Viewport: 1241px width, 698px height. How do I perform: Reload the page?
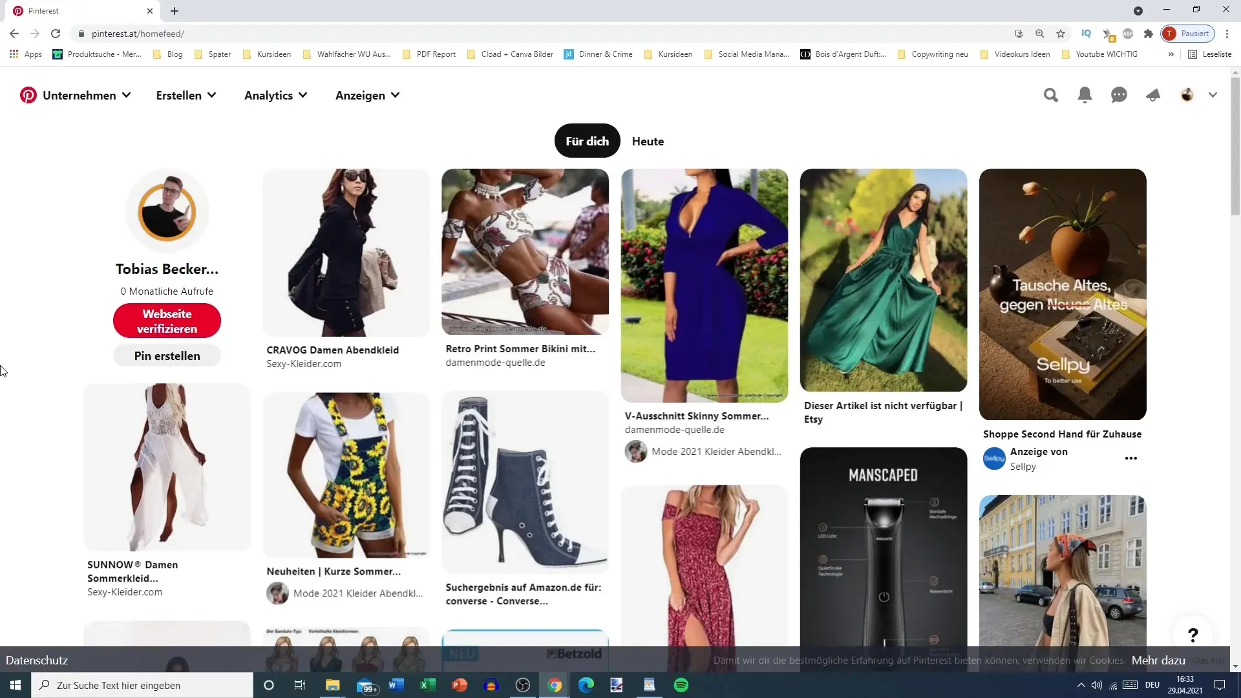56,34
